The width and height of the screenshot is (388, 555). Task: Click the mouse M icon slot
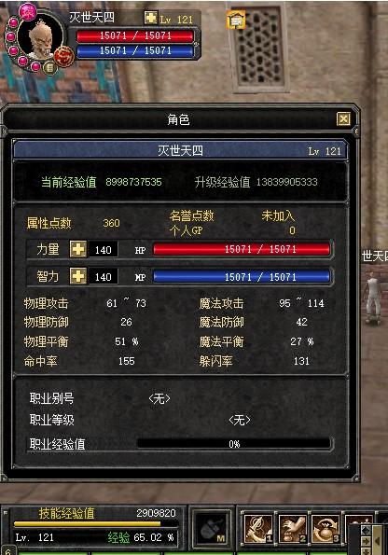pyautogui.click(x=212, y=529)
